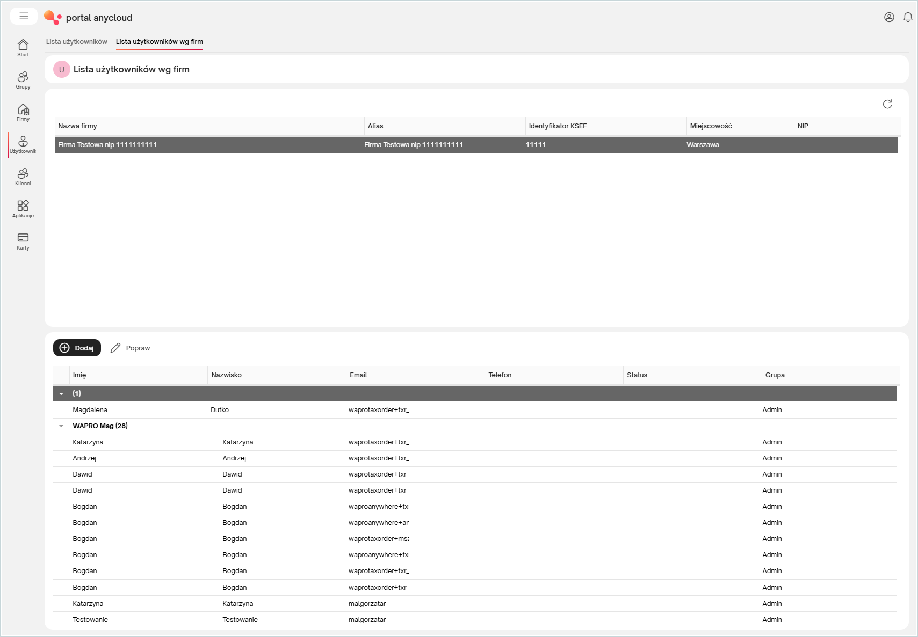Open Aplikacje section in sidebar
This screenshot has height=637, width=918.
click(x=23, y=209)
